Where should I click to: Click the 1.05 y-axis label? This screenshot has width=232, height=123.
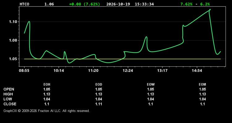pyautogui.click(x=13, y=59)
